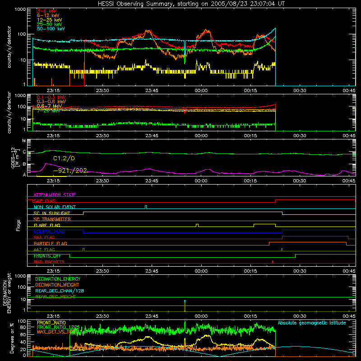
Task: Select the blue ECLIPSE_FLAG label
Action: 49,231
